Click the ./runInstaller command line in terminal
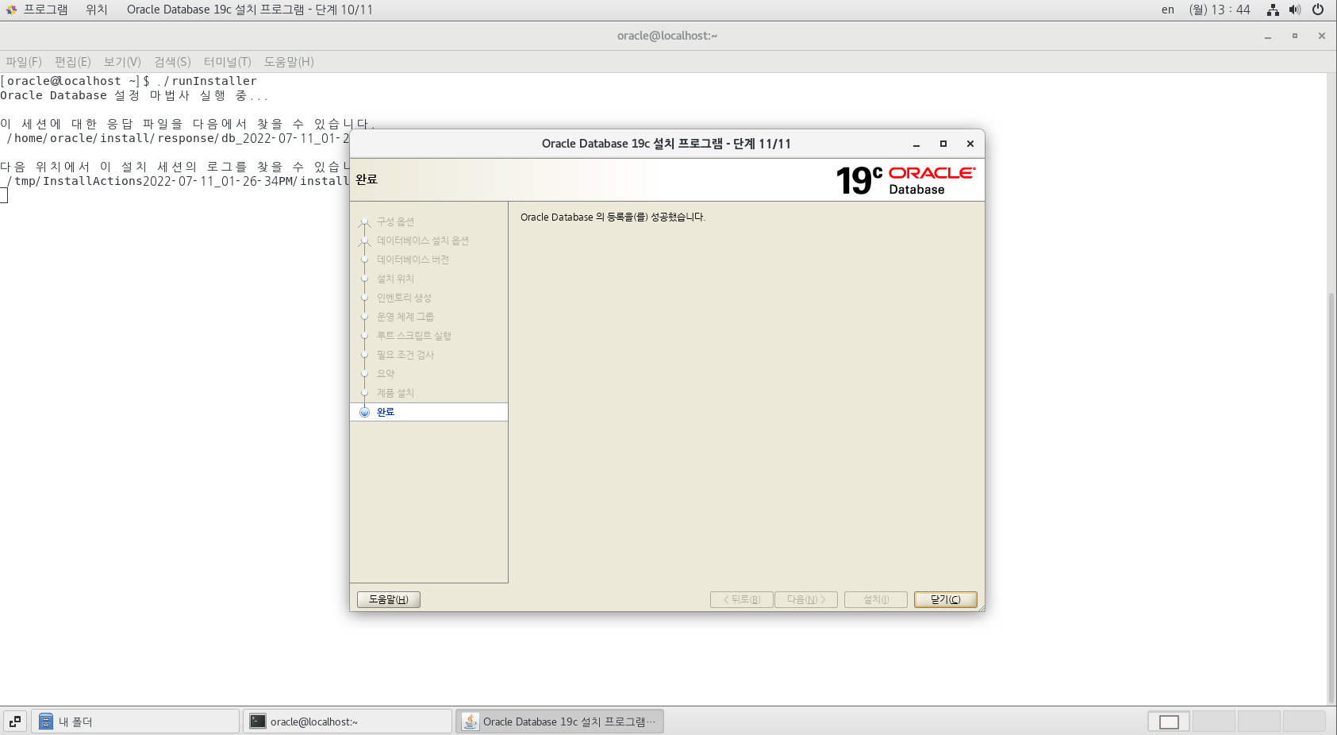This screenshot has height=735, width=1337. click(129, 81)
